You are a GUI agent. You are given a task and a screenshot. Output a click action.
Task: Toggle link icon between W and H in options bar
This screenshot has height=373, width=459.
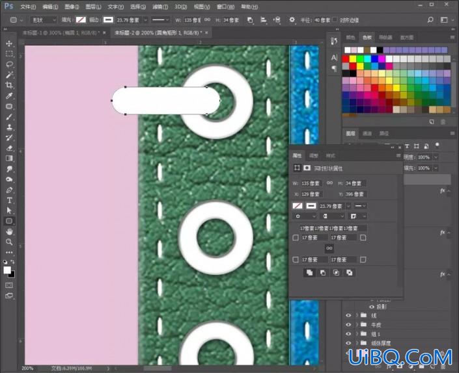(x=207, y=20)
